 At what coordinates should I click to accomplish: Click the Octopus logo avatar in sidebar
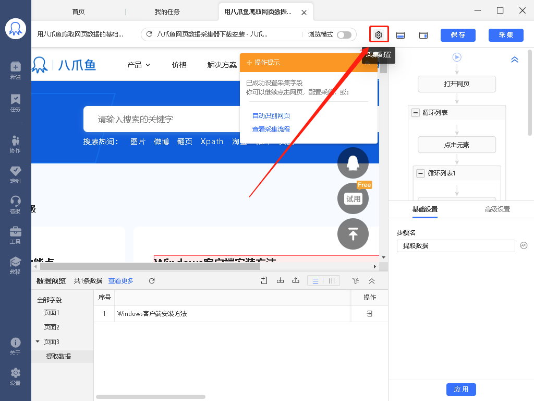point(15,29)
